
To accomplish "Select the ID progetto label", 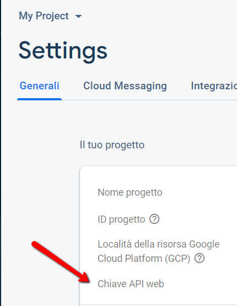I will tap(121, 219).
